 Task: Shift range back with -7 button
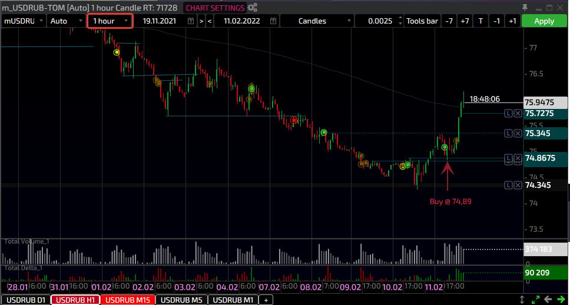point(449,21)
